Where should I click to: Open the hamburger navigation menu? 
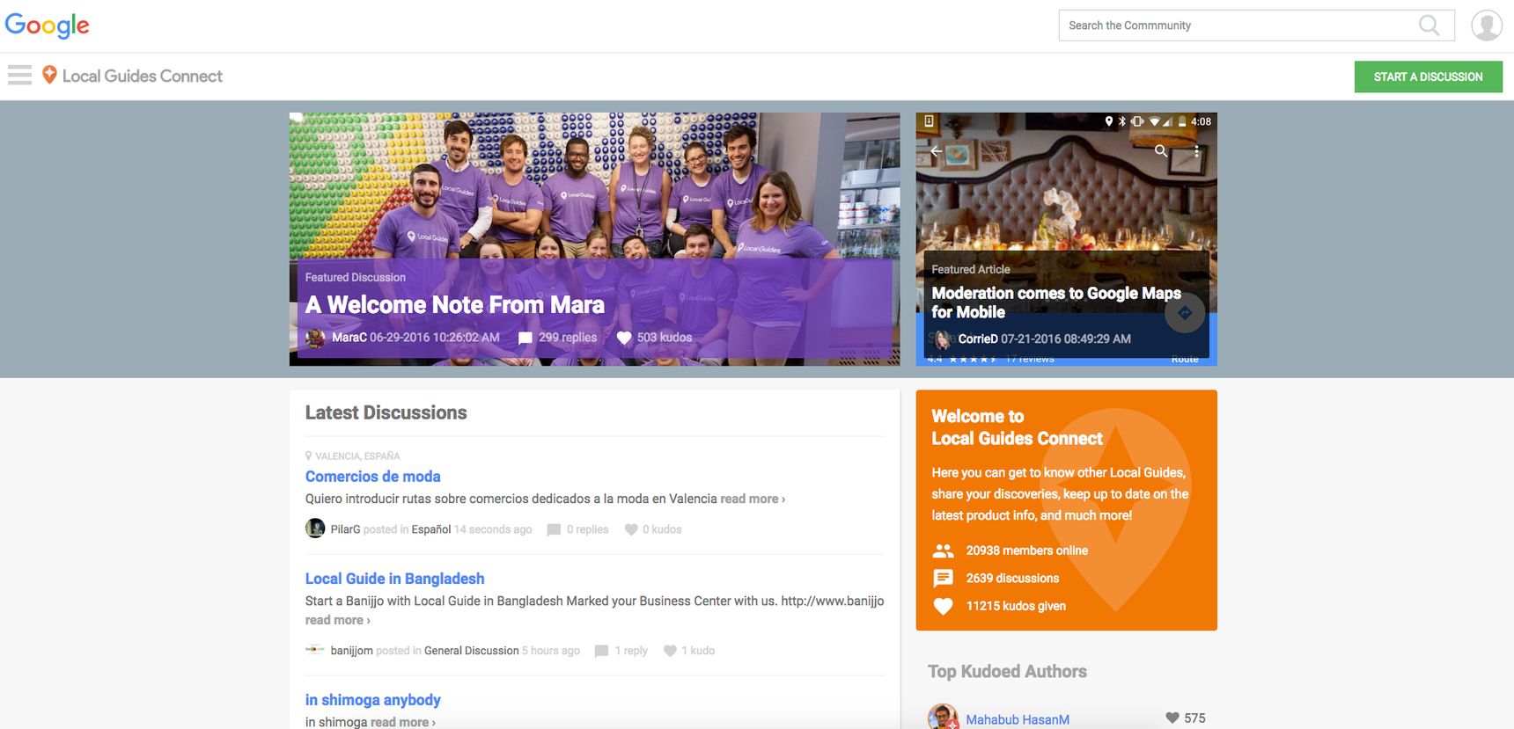click(19, 76)
